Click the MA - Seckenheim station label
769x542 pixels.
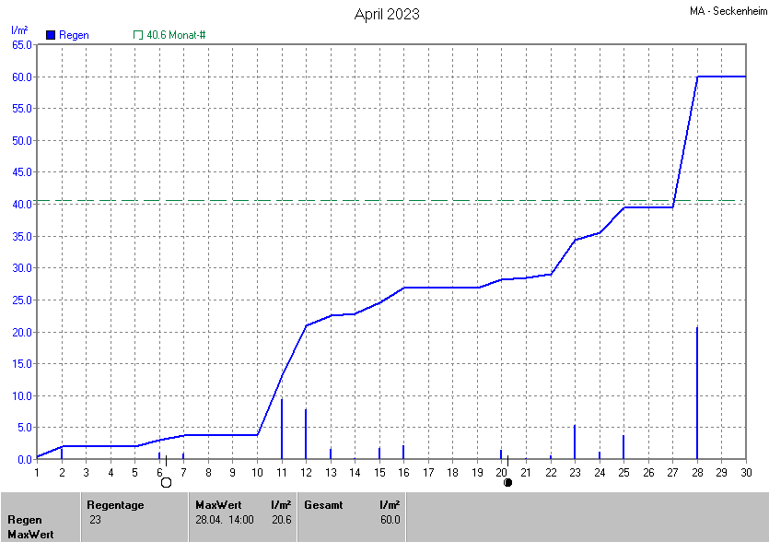(726, 12)
